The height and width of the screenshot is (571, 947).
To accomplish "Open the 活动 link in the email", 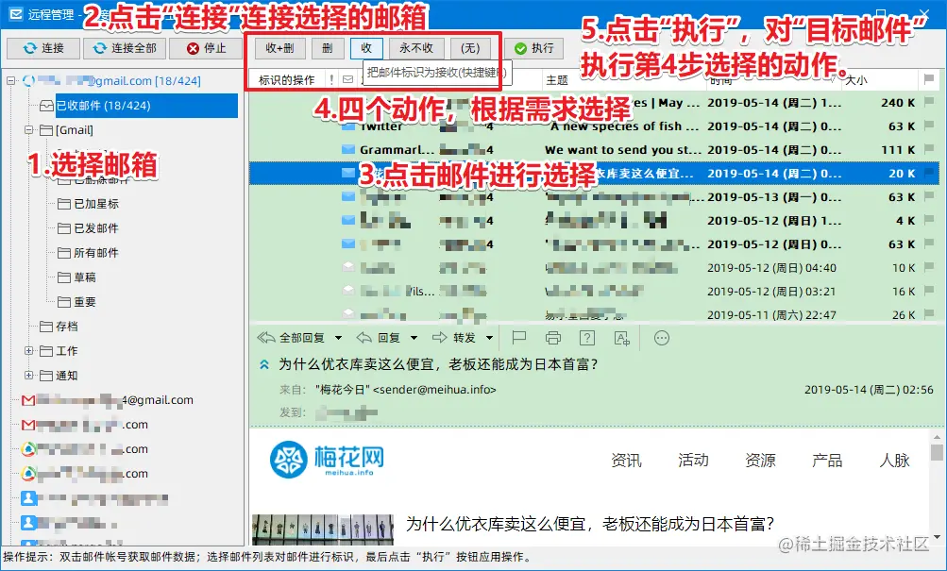I will pos(693,461).
